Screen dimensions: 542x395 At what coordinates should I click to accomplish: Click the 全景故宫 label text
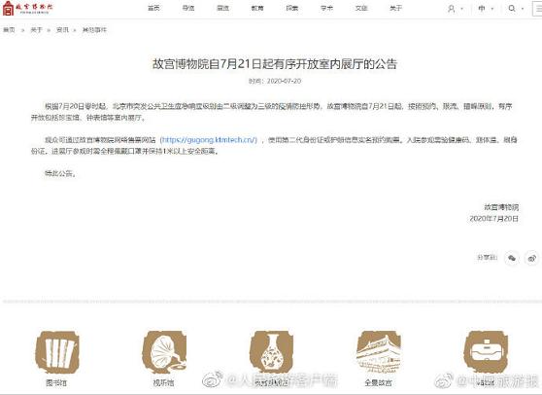coord(379,383)
